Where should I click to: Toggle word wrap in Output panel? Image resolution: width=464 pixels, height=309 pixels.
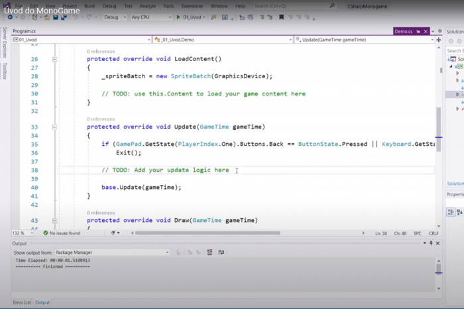(x=221, y=252)
